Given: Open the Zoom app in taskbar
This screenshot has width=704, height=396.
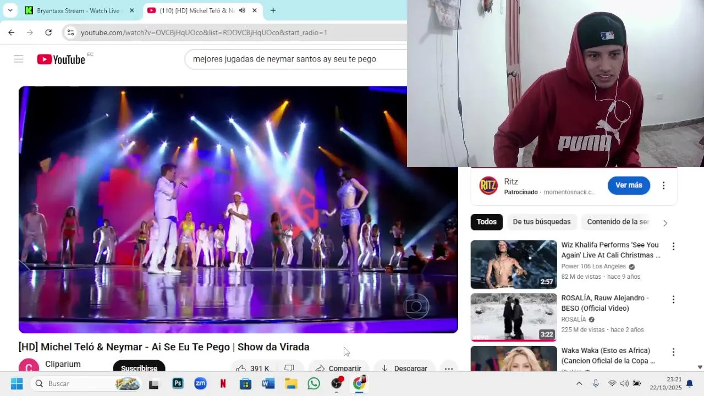Looking at the screenshot, I should click(x=200, y=383).
